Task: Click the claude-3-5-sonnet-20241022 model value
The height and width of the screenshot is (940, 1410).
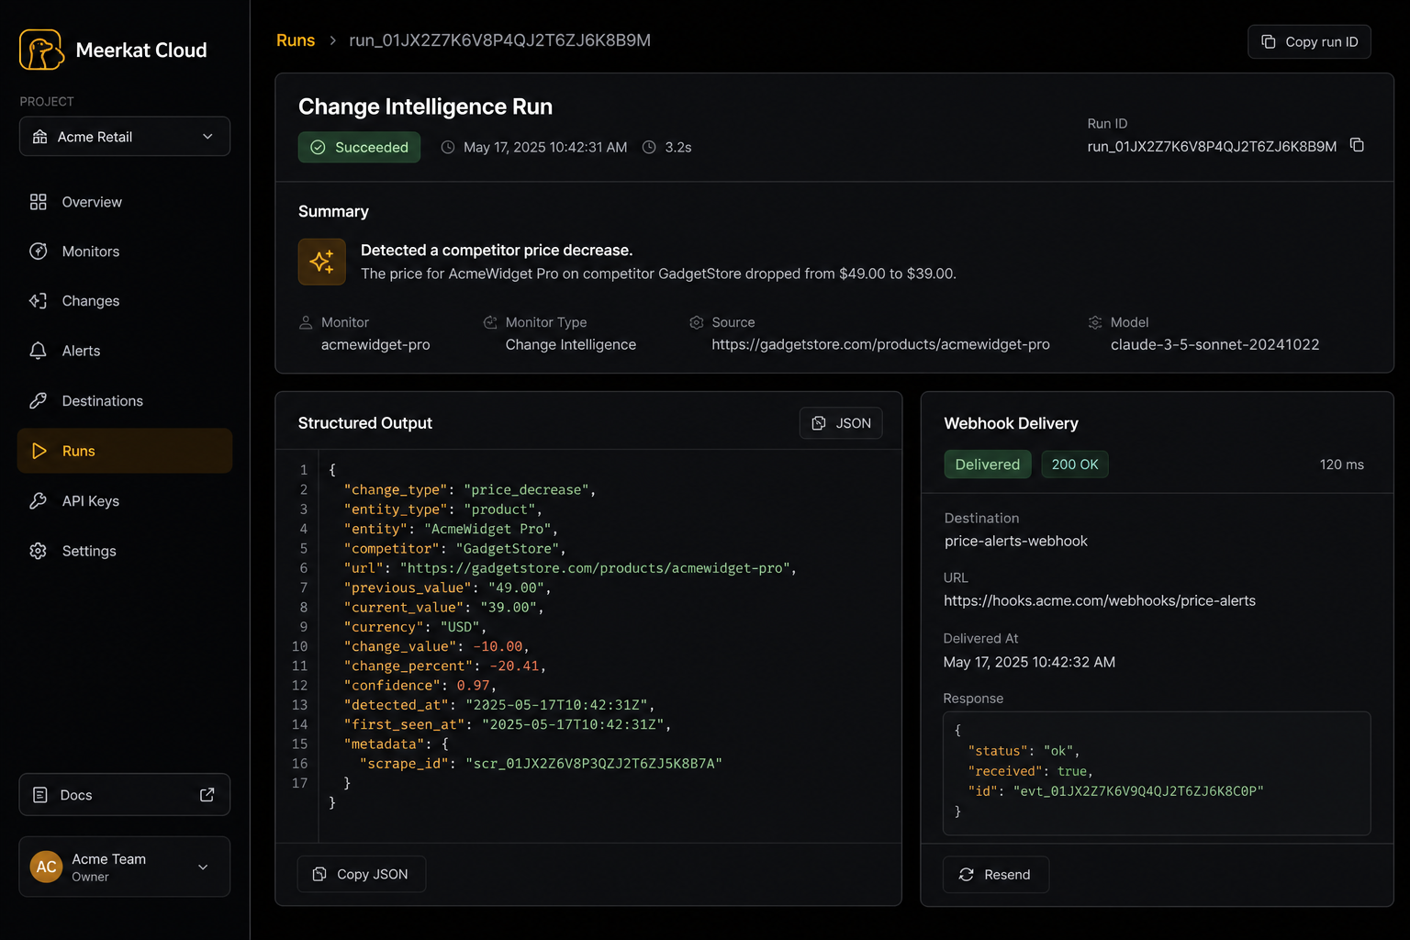Action: (1214, 344)
